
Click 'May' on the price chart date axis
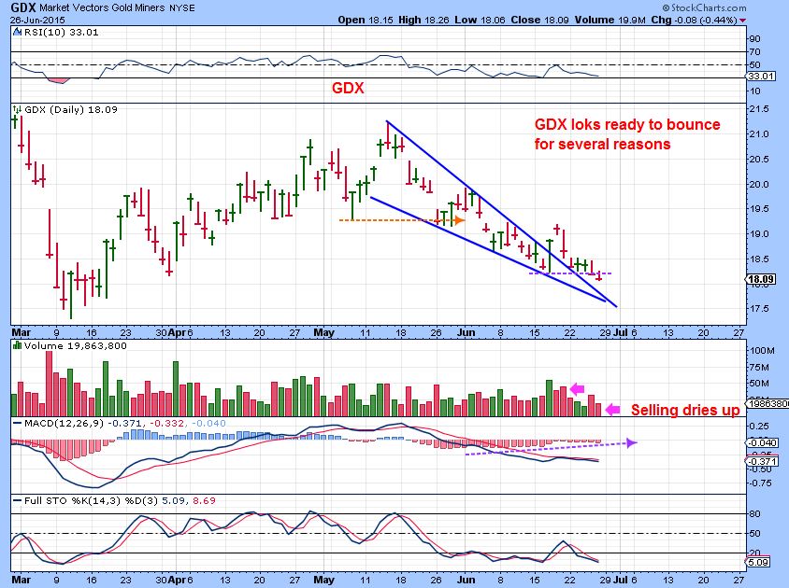coord(323,332)
